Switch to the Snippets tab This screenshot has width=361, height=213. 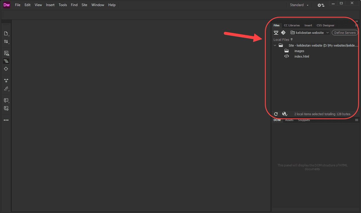click(x=304, y=120)
